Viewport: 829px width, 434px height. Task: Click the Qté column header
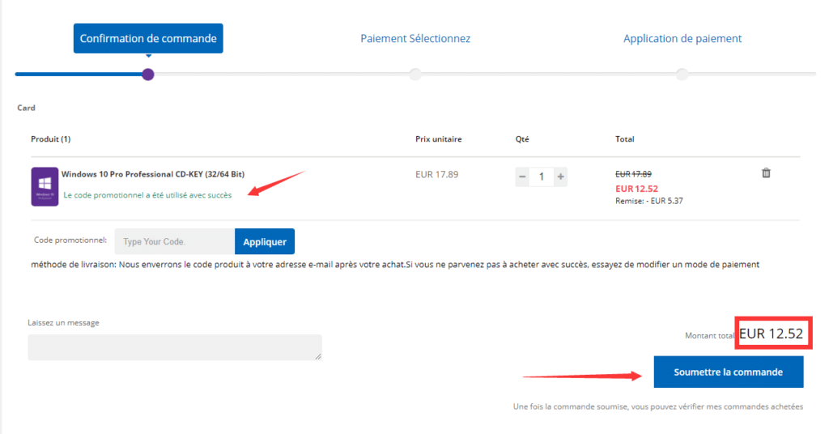tap(522, 139)
